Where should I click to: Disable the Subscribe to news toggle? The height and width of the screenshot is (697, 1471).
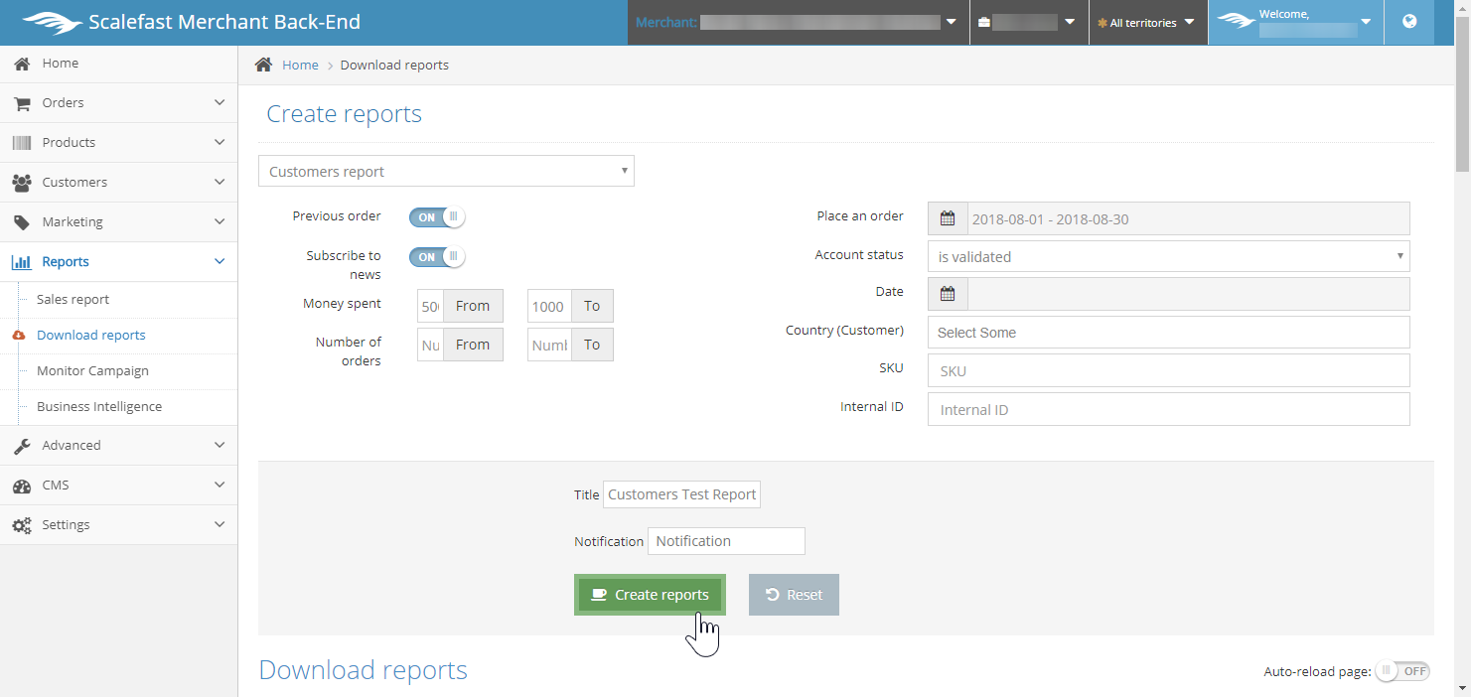tap(437, 257)
